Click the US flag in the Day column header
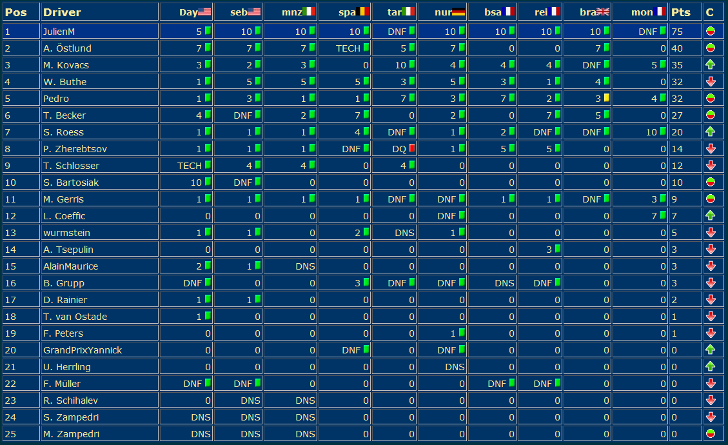The width and height of the screenshot is (728, 445). [204, 12]
